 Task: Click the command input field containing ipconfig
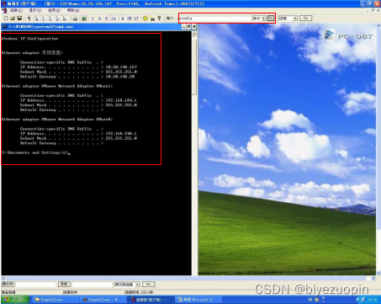click(x=215, y=19)
